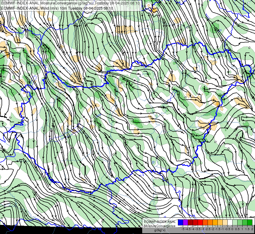Pick the red-orange swatch between -3 and -2.5

pyautogui.click(x=205, y=223)
